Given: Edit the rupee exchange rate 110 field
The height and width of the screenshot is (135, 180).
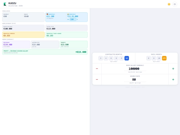Looking at the screenshot, I should pyautogui.click(x=73, y=19).
